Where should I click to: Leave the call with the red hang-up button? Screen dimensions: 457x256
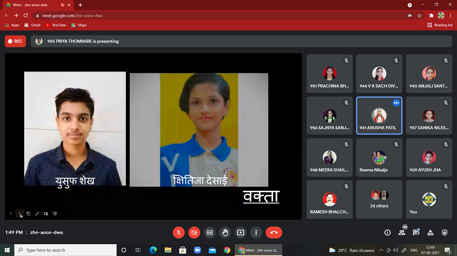(274, 232)
